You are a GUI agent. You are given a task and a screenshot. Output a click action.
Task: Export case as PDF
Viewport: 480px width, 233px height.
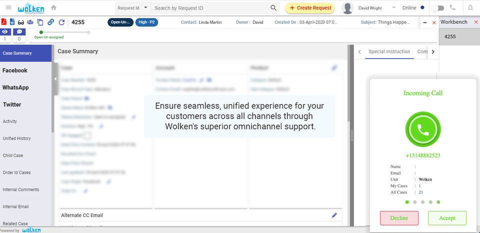[x=4, y=22]
